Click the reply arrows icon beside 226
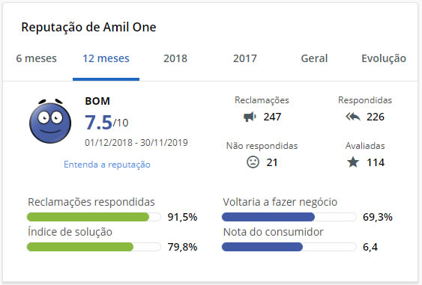 [353, 117]
